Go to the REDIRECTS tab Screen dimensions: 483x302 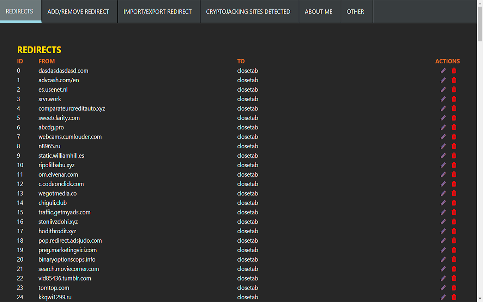[x=20, y=11]
